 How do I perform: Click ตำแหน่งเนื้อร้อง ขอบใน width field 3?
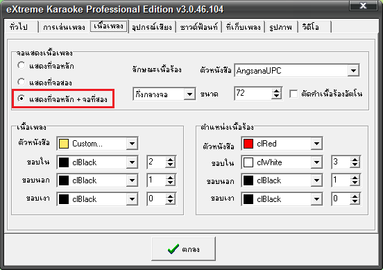341,162
